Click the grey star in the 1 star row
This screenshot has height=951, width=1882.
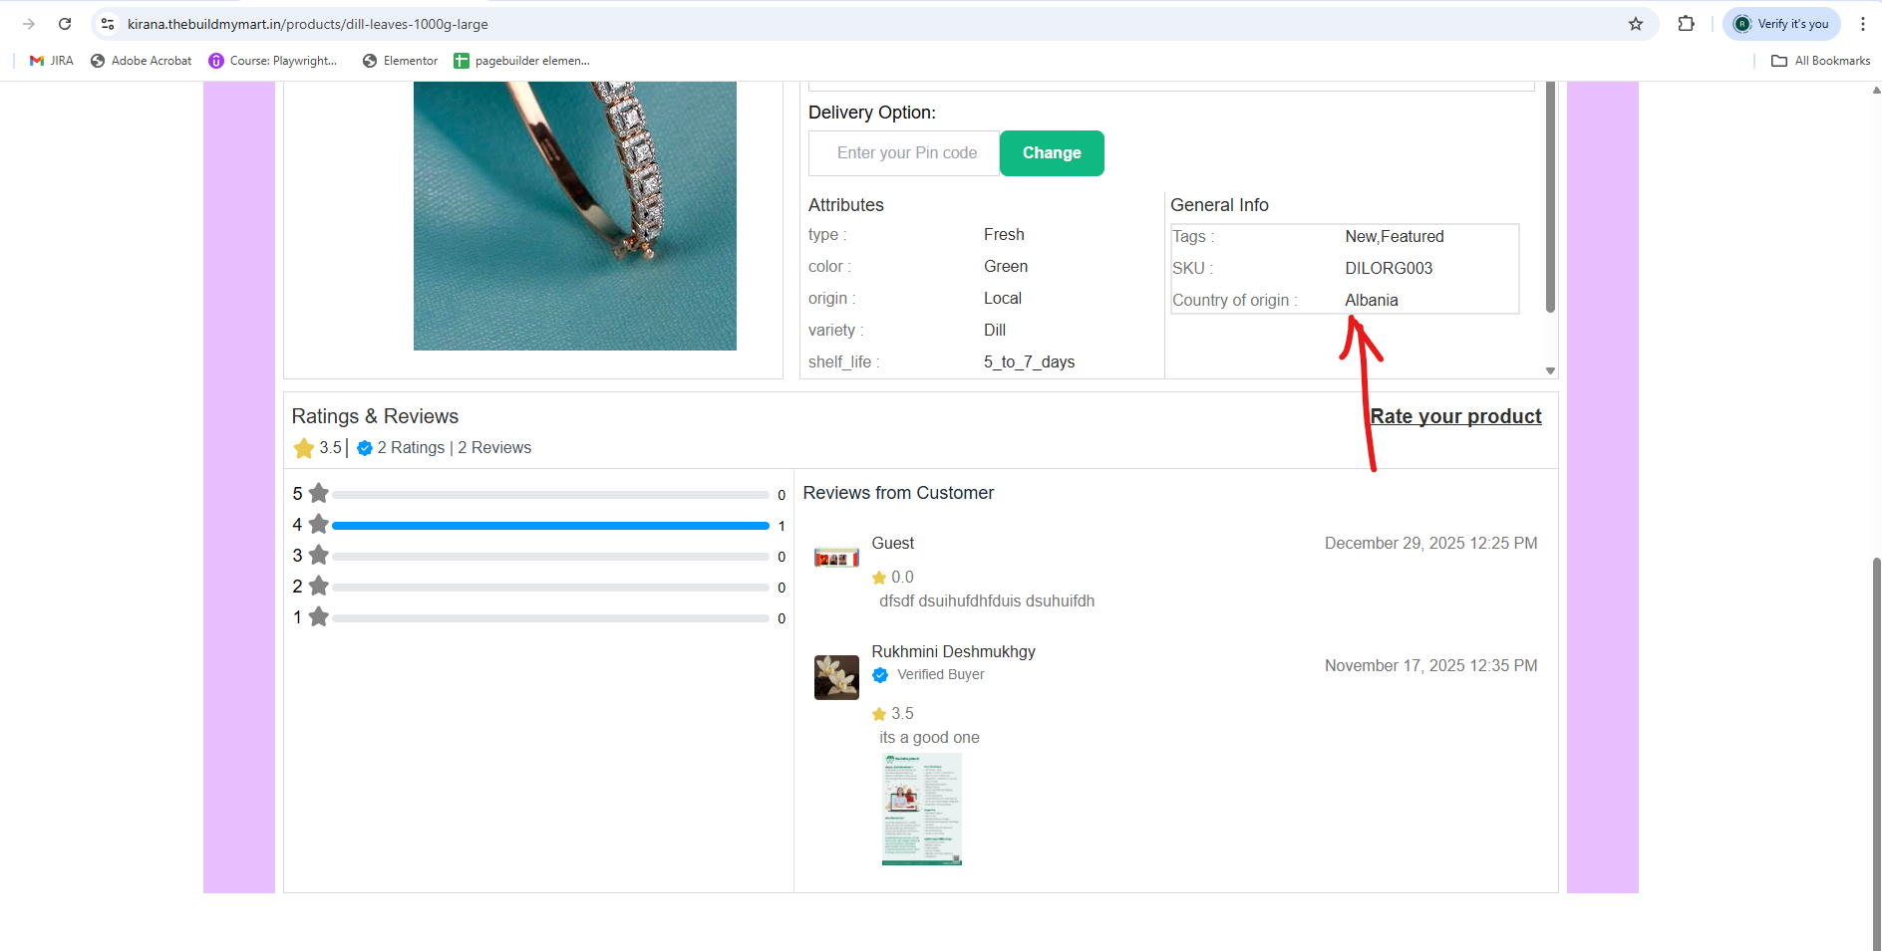(x=319, y=616)
